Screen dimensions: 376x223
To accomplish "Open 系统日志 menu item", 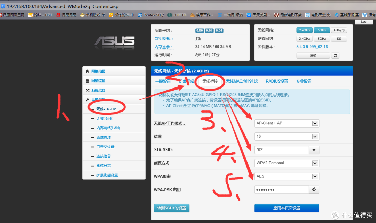I will [x=104, y=166].
